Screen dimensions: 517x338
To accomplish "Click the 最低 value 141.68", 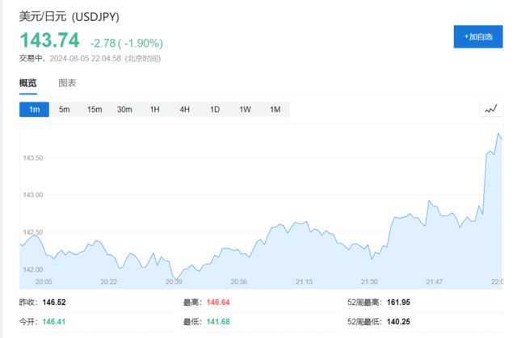I will 218,322.
